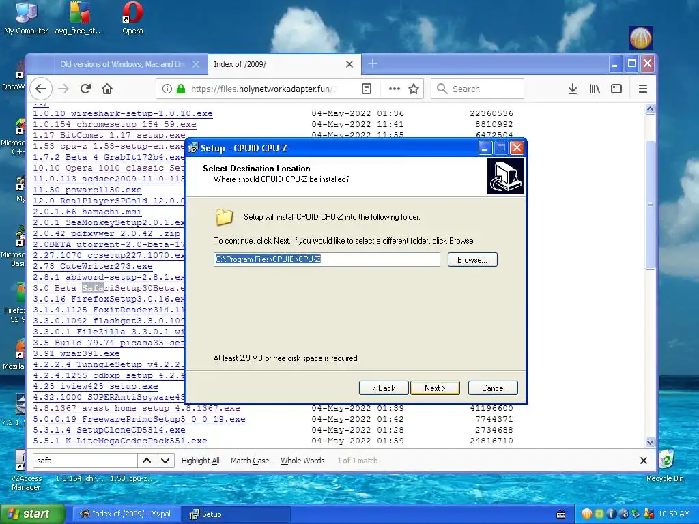Close the 'Old versions of Windows' tab
The height and width of the screenshot is (524, 699).
click(x=196, y=64)
